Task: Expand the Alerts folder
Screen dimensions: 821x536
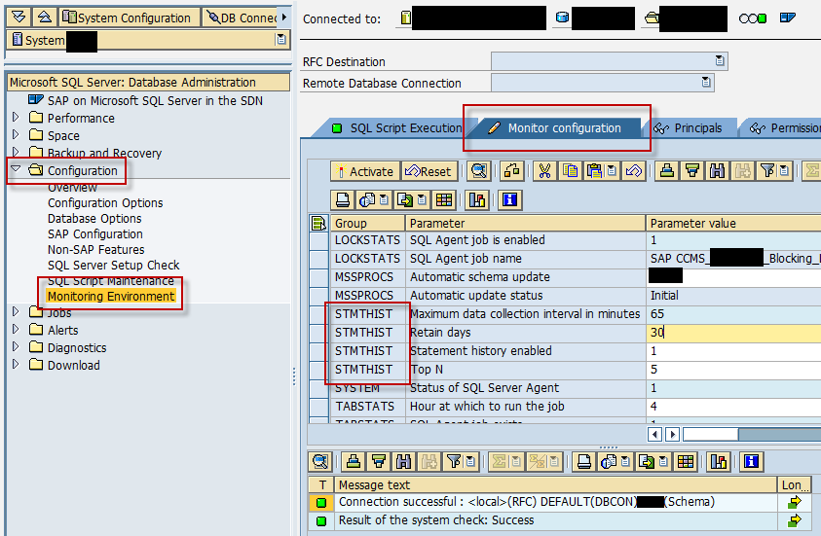Action: point(16,330)
